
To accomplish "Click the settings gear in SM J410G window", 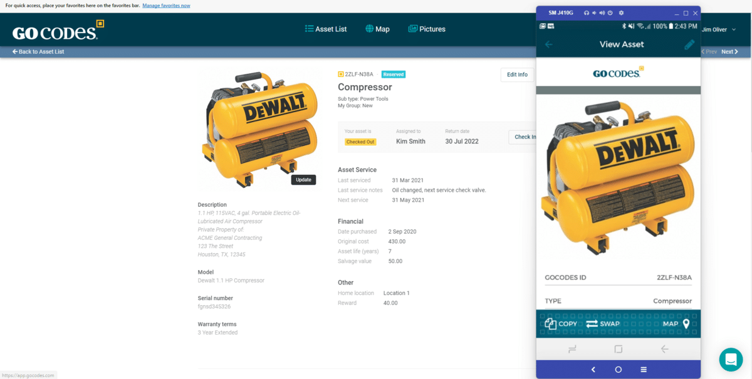I will point(621,13).
